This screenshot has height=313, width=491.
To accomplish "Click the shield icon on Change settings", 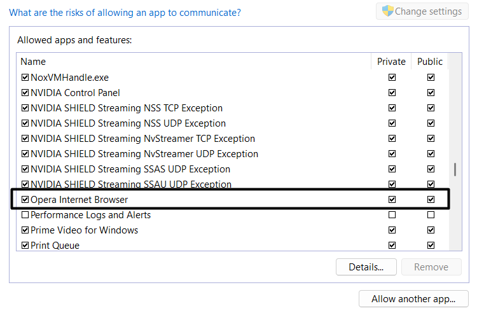I will [x=387, y=11].
